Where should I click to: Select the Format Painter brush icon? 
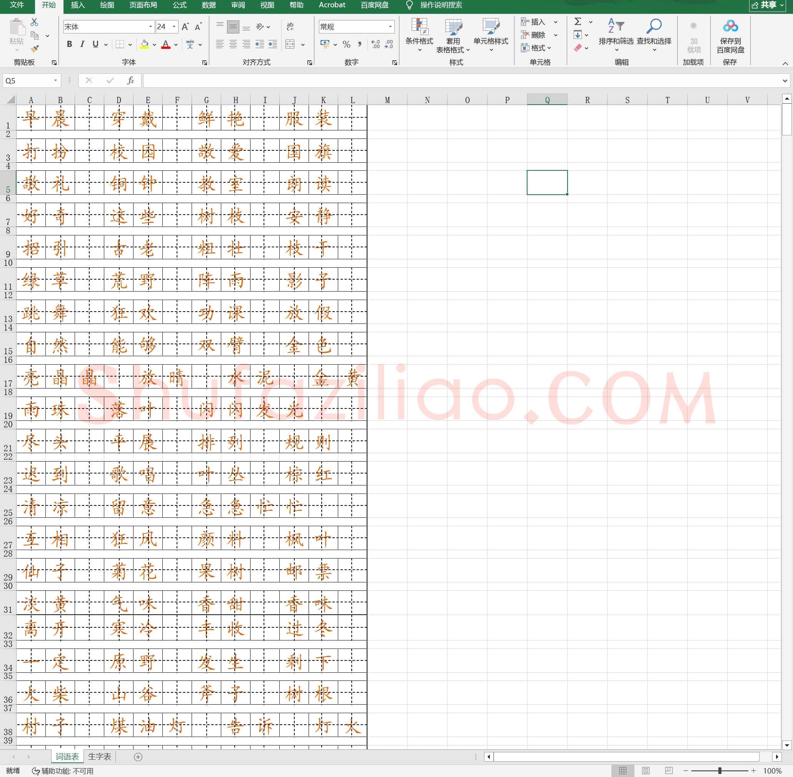click(35, 48)
